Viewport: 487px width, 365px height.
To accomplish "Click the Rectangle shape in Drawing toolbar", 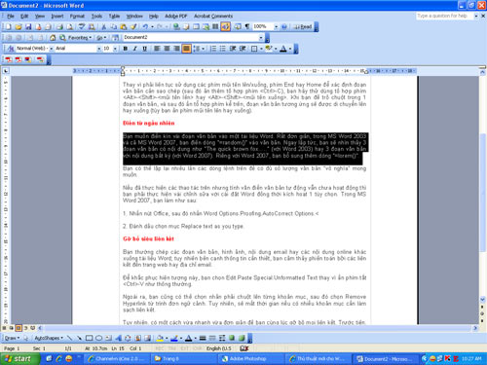I will (x=89, y=338).
